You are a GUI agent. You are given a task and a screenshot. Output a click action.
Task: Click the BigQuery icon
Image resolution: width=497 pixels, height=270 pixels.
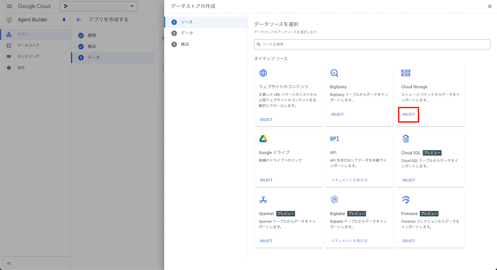coord(334,73)
